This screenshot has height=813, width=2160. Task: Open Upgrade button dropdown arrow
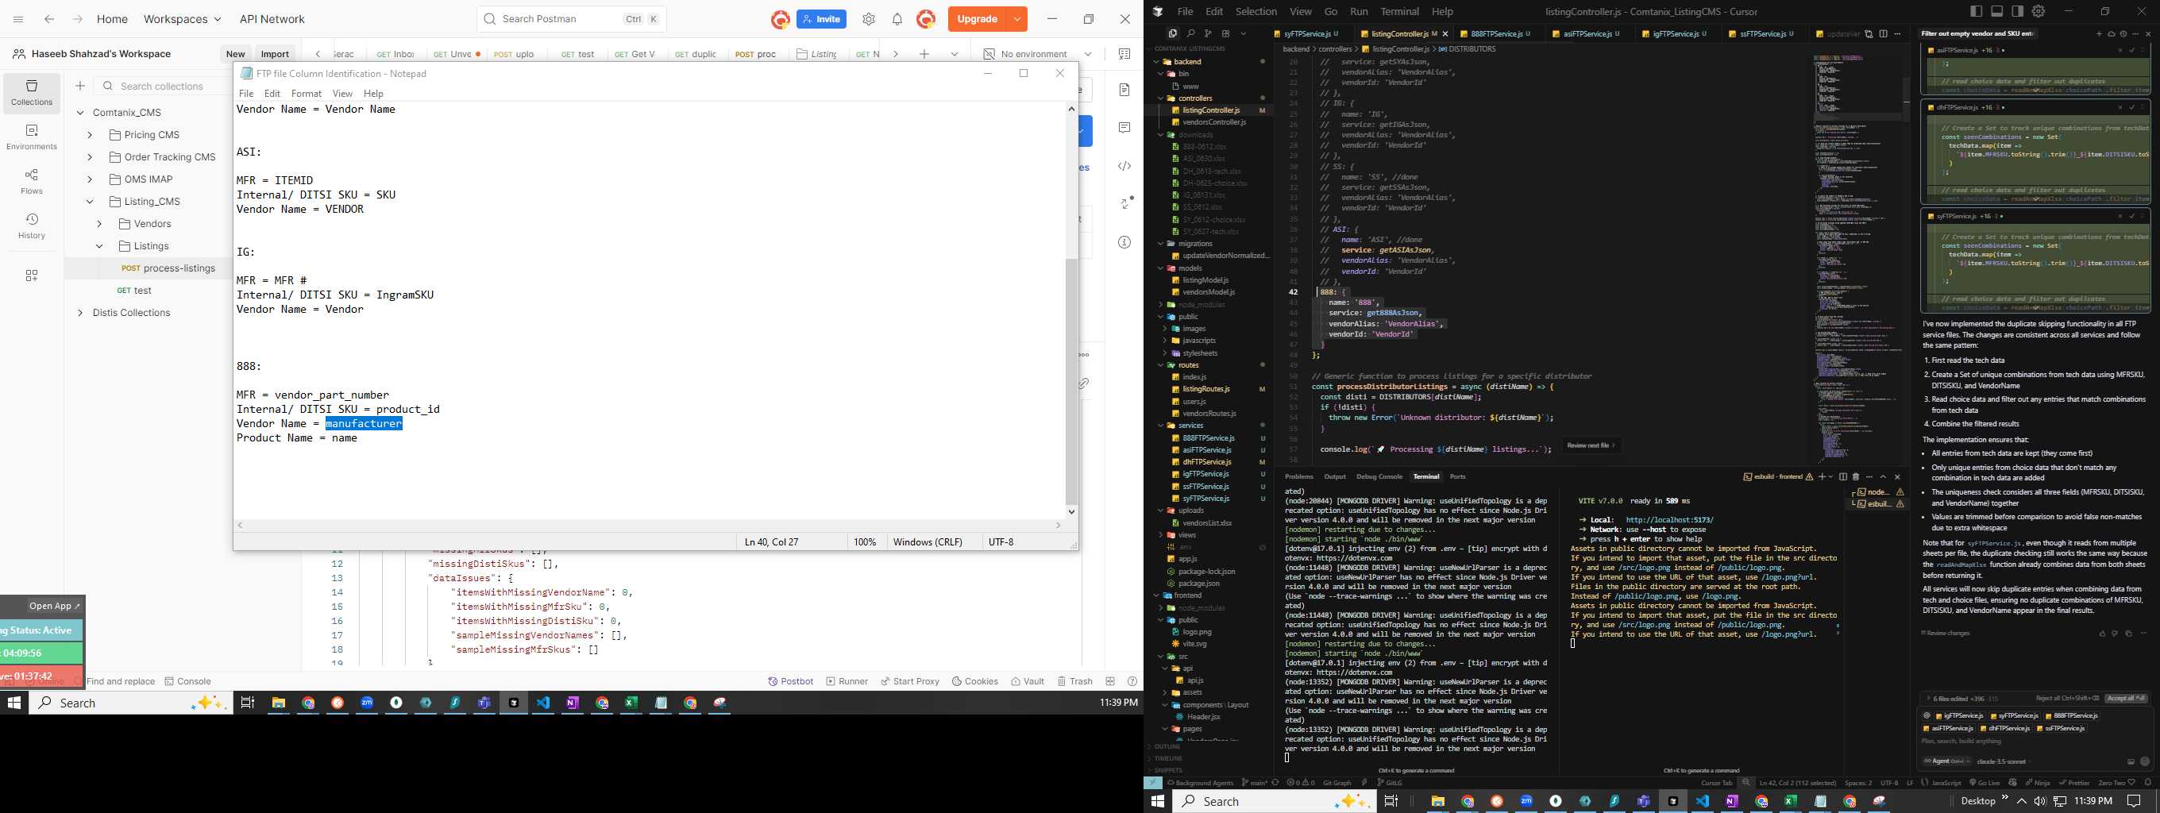pyautogui.click(x=1017, y=19)
